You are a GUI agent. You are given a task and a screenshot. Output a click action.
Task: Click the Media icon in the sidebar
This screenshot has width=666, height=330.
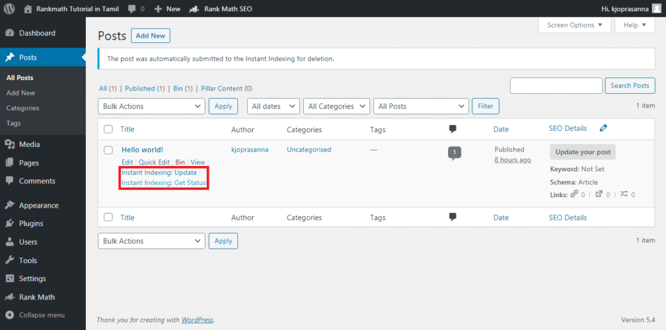10,144
